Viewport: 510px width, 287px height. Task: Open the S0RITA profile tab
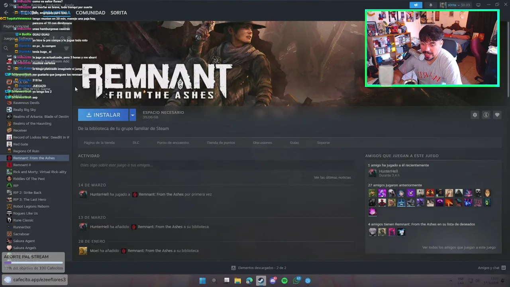click(x=119, y=13)
